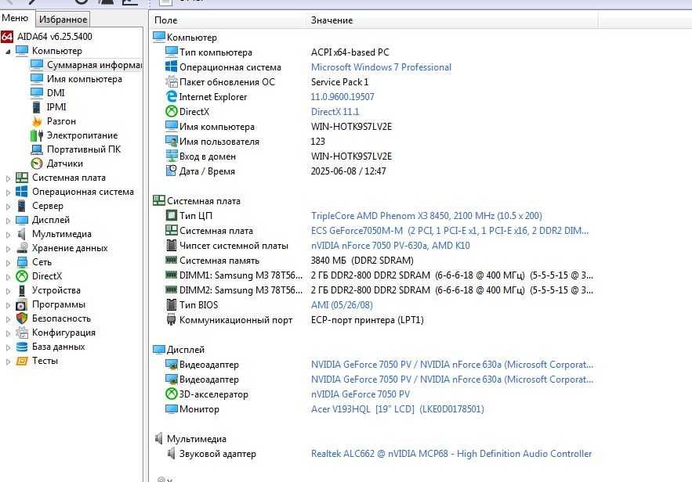Click the Датчики gauge icon
Image resolution: width=692 pixels, height=482 pixels.
tap(37, 164)
